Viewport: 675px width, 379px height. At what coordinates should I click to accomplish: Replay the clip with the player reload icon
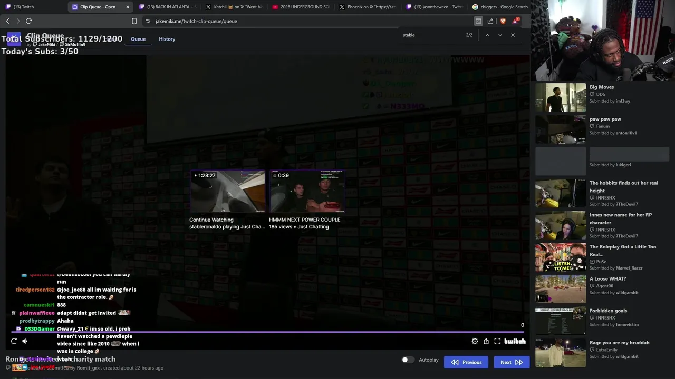tap(14, 341)
